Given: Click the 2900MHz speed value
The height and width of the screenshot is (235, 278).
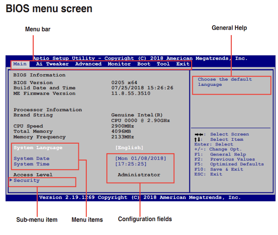Looking at the screenshot, I should point(123,126).
